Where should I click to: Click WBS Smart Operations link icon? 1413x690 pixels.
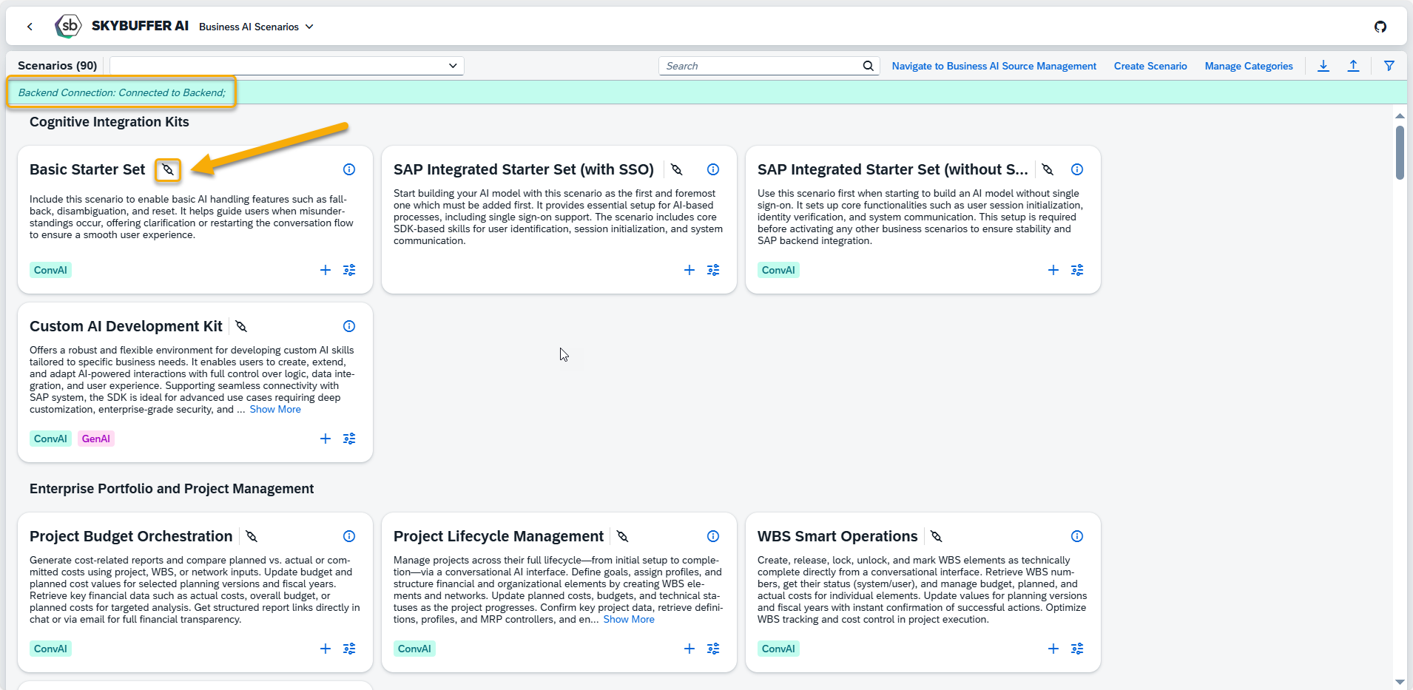(937, 536)
